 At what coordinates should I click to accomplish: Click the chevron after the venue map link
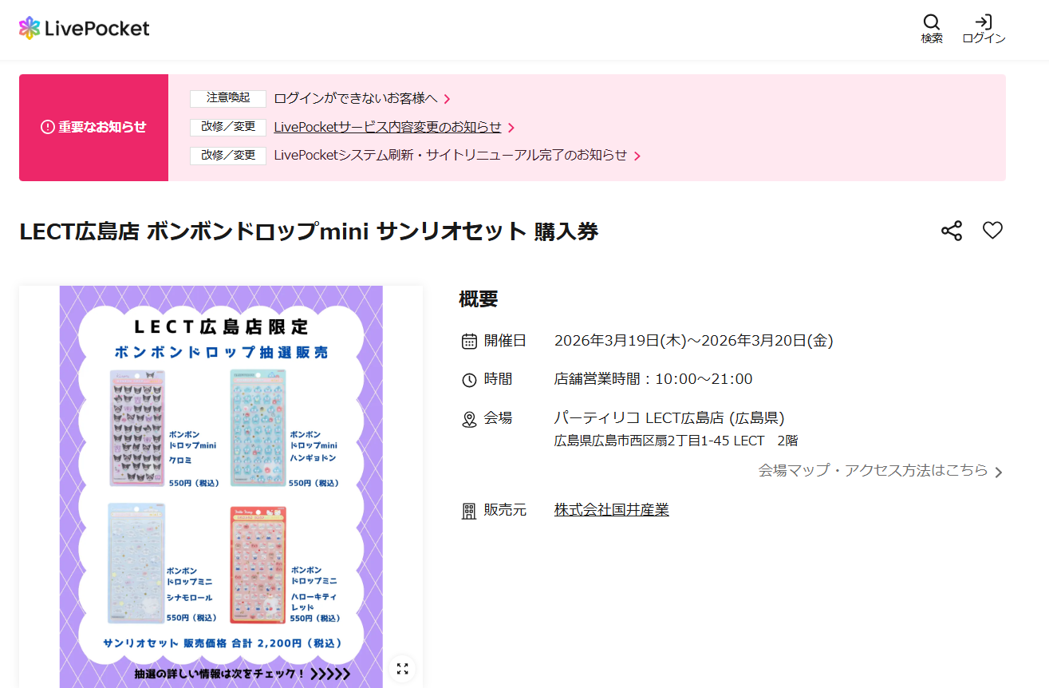click(x=998, y=473)
